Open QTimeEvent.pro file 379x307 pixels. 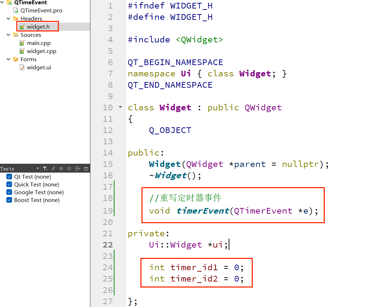41,10
